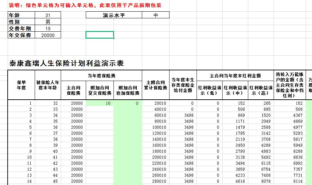
Task: Click medium dividend cell 2450
Action: click(x=235, y=145)
